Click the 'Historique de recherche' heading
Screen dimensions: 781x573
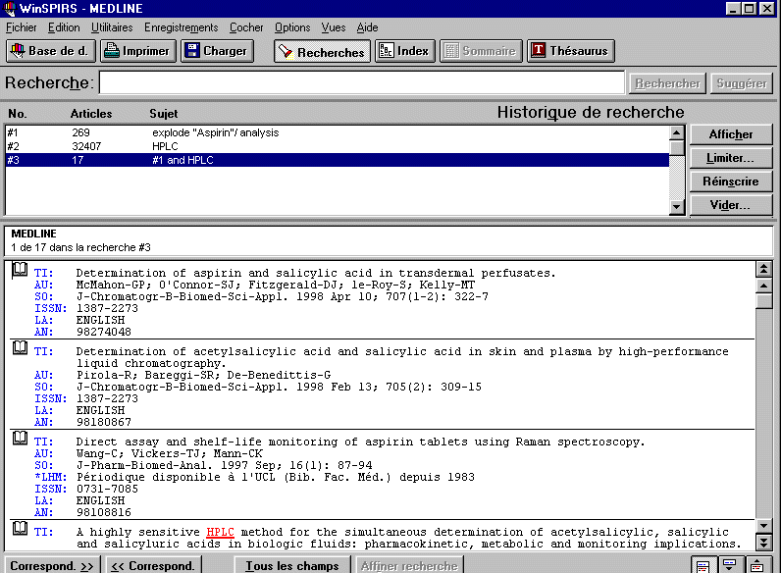[591, 113]
